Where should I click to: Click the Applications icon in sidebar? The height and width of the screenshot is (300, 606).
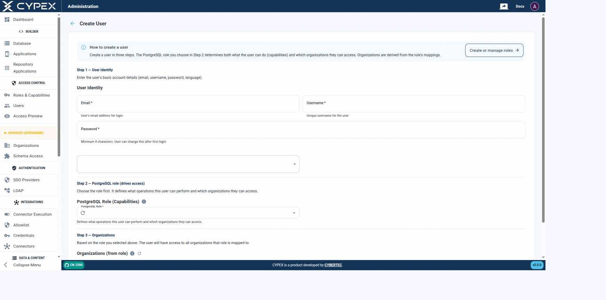pyautogui.click(x=7, y=54)
